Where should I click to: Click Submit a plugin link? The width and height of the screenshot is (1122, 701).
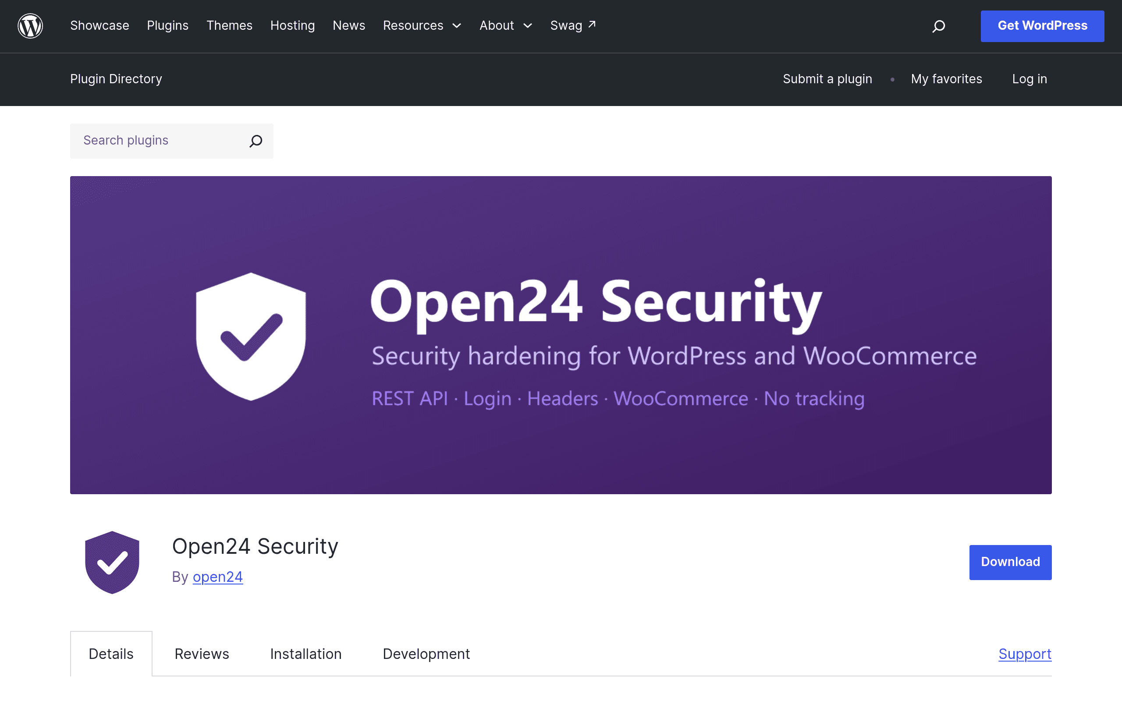(x=827, y=79)
